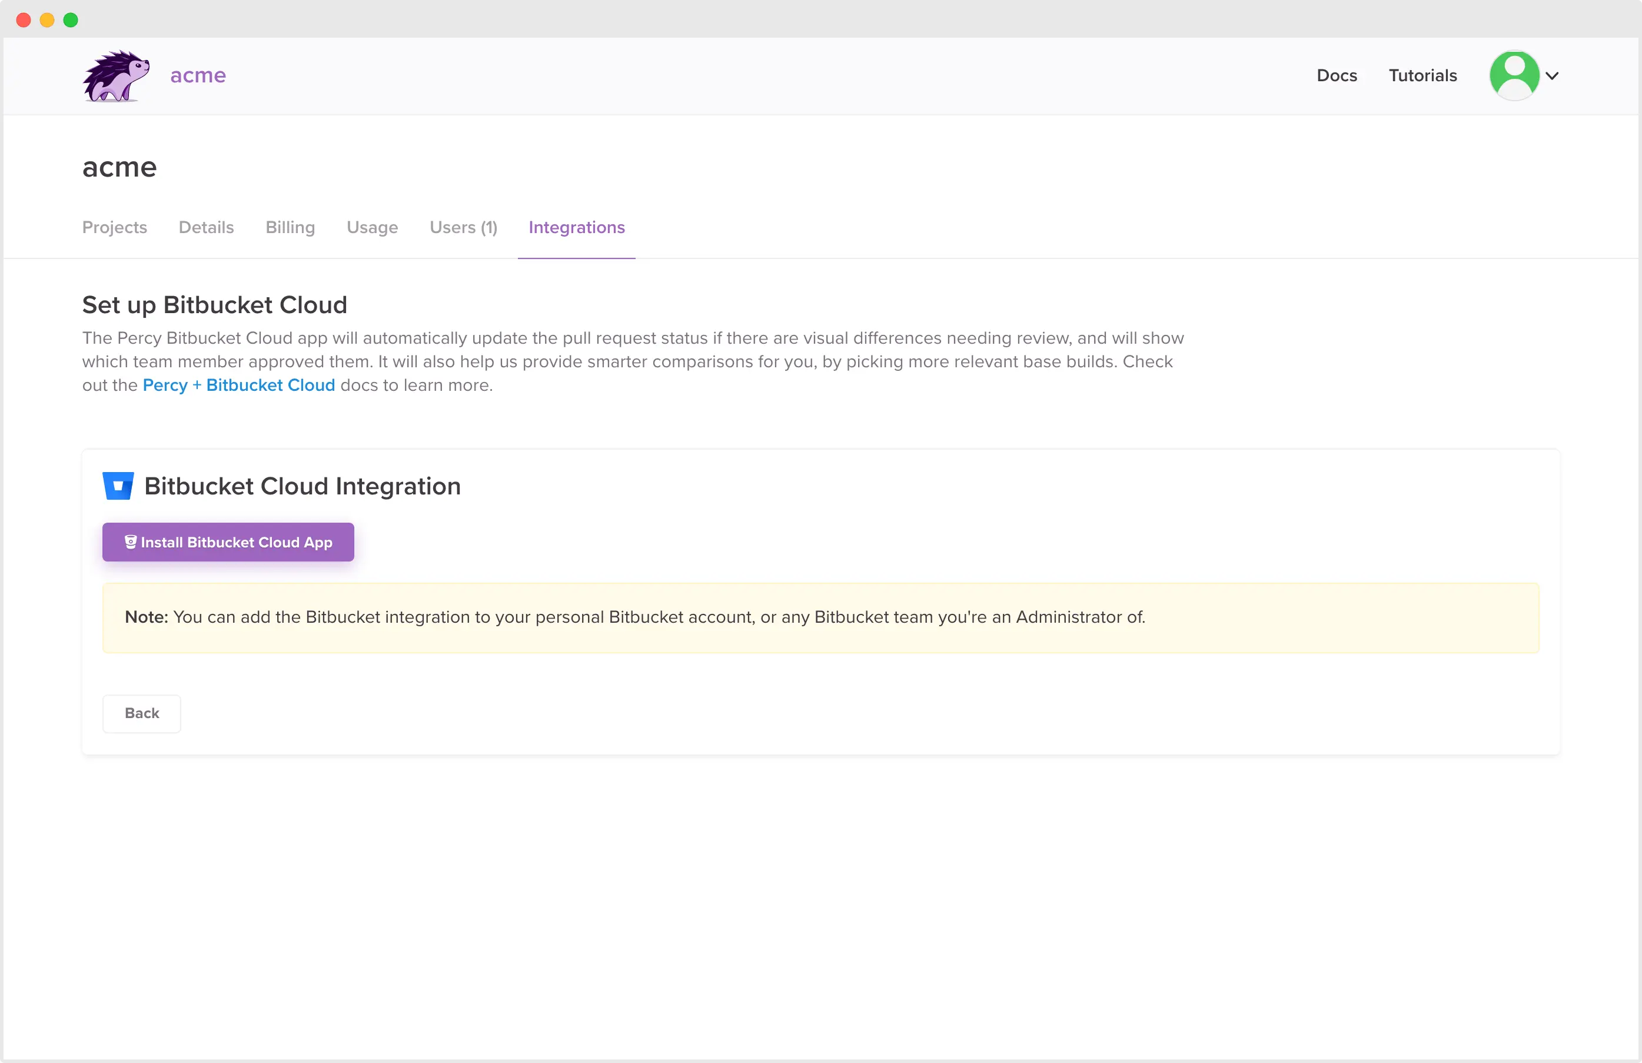Go to the Billing tab
Image resolution: width=1642 pixels, height=1063 pixels.
[290, 227]
